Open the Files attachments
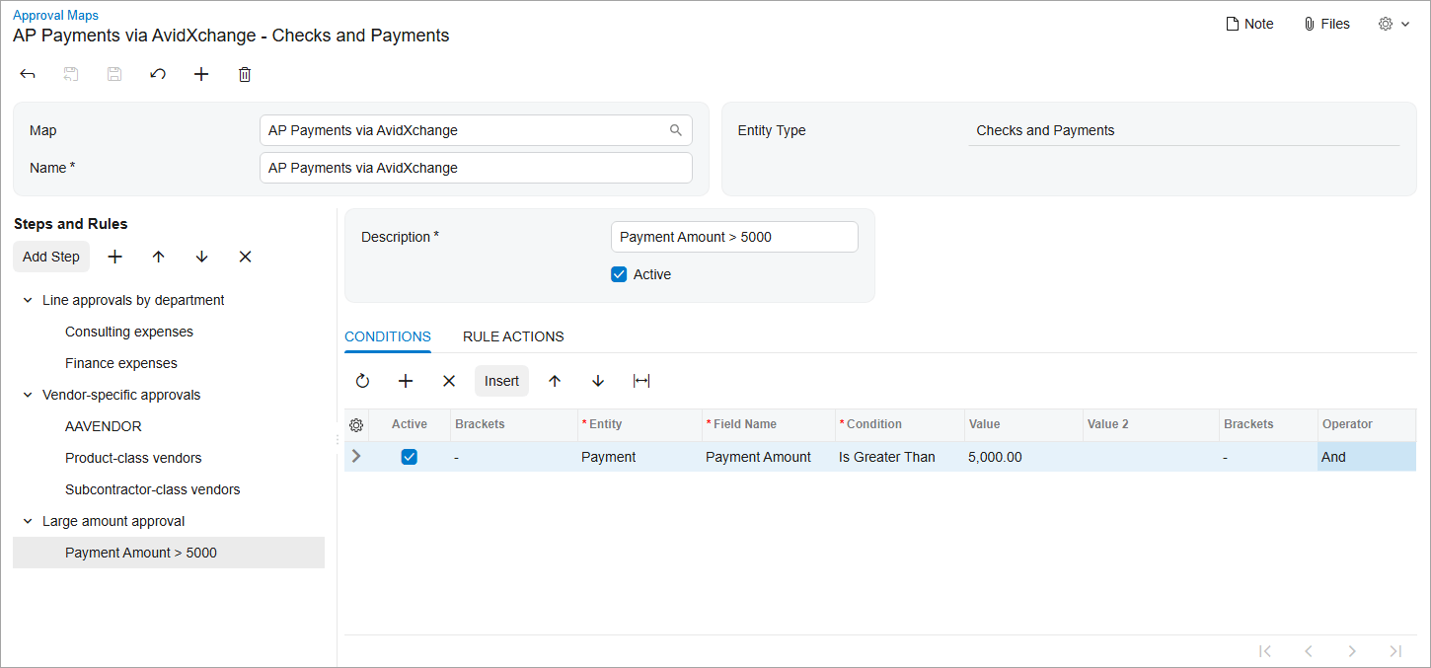1431x668 pixels. [x=1326, y=24]
